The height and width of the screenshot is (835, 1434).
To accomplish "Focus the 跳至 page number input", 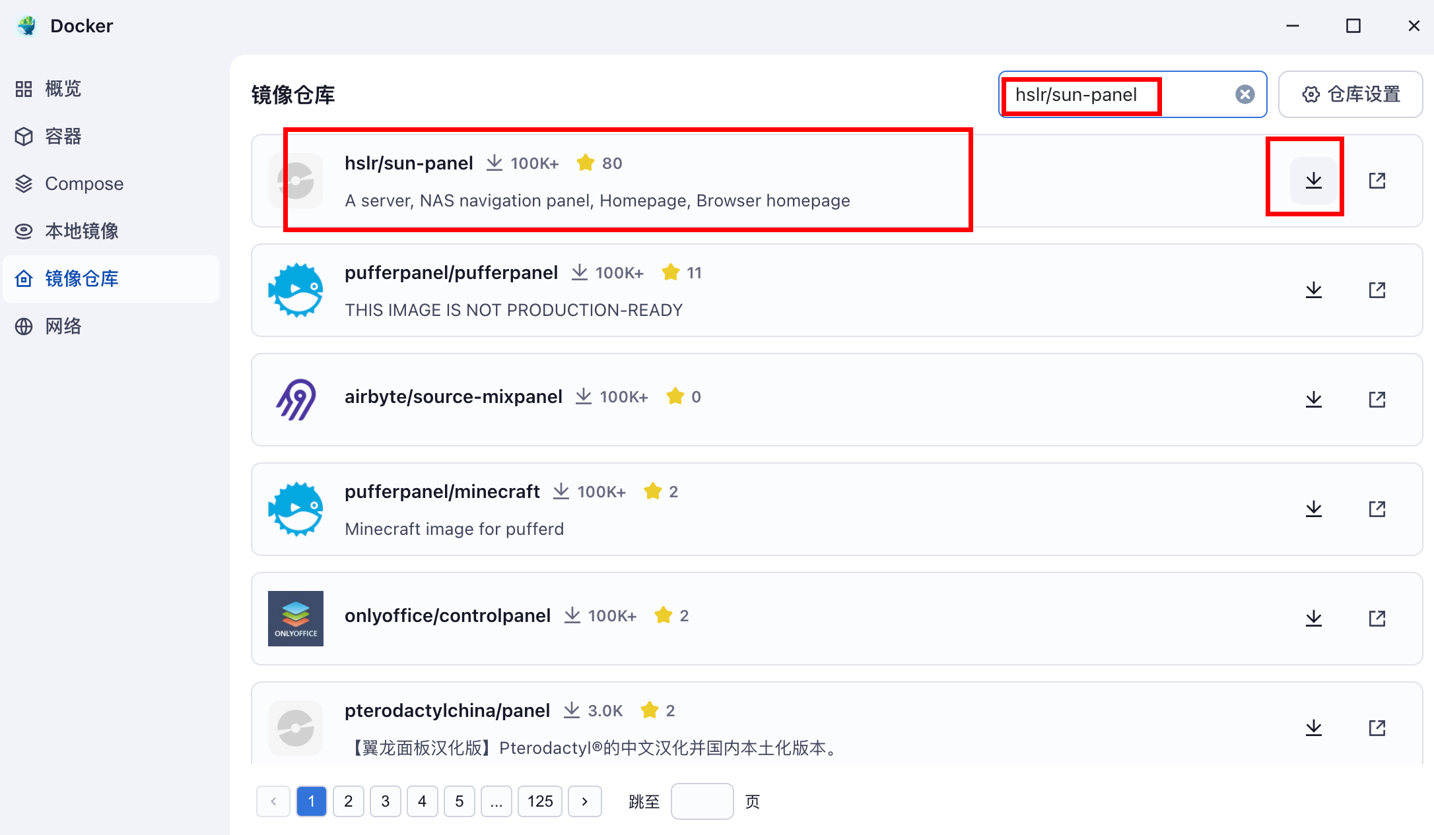I will (x=701, y=801).
